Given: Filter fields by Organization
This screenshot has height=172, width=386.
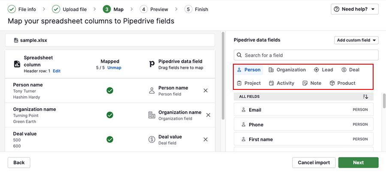Looking at the screenshot, I should point(287,70).
